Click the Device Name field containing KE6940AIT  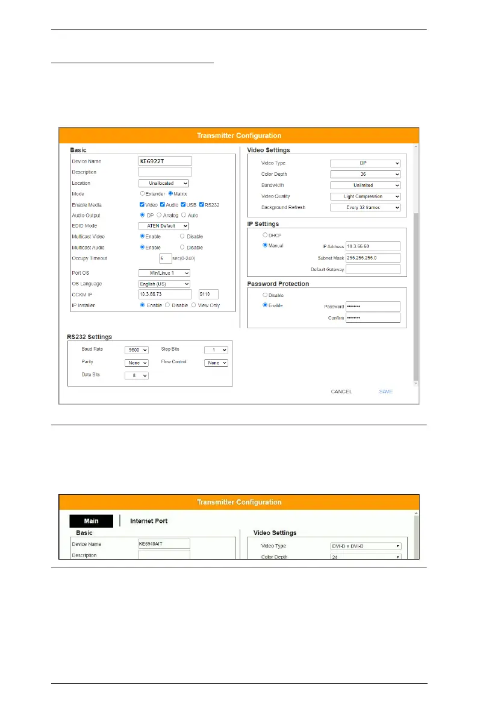coord(164,543)
